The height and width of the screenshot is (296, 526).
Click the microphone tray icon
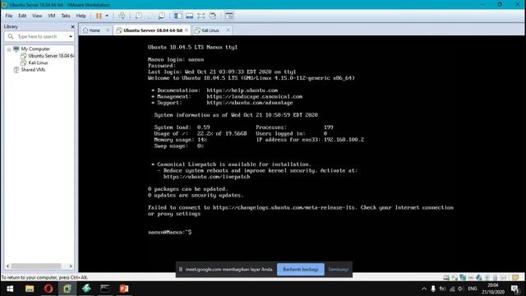[433, 289]
